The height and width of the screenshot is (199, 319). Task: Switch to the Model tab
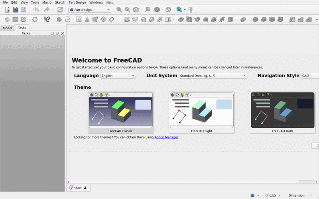(7, 28)
